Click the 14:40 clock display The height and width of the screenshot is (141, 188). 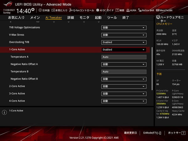click(x=23, y=11)
